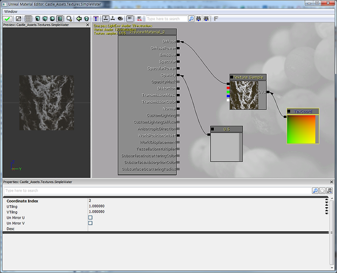Image resolution: width=337 pixels, height=273 pixels.
Task: Increase UTiling with its up arrow
Action: point(327,205)
